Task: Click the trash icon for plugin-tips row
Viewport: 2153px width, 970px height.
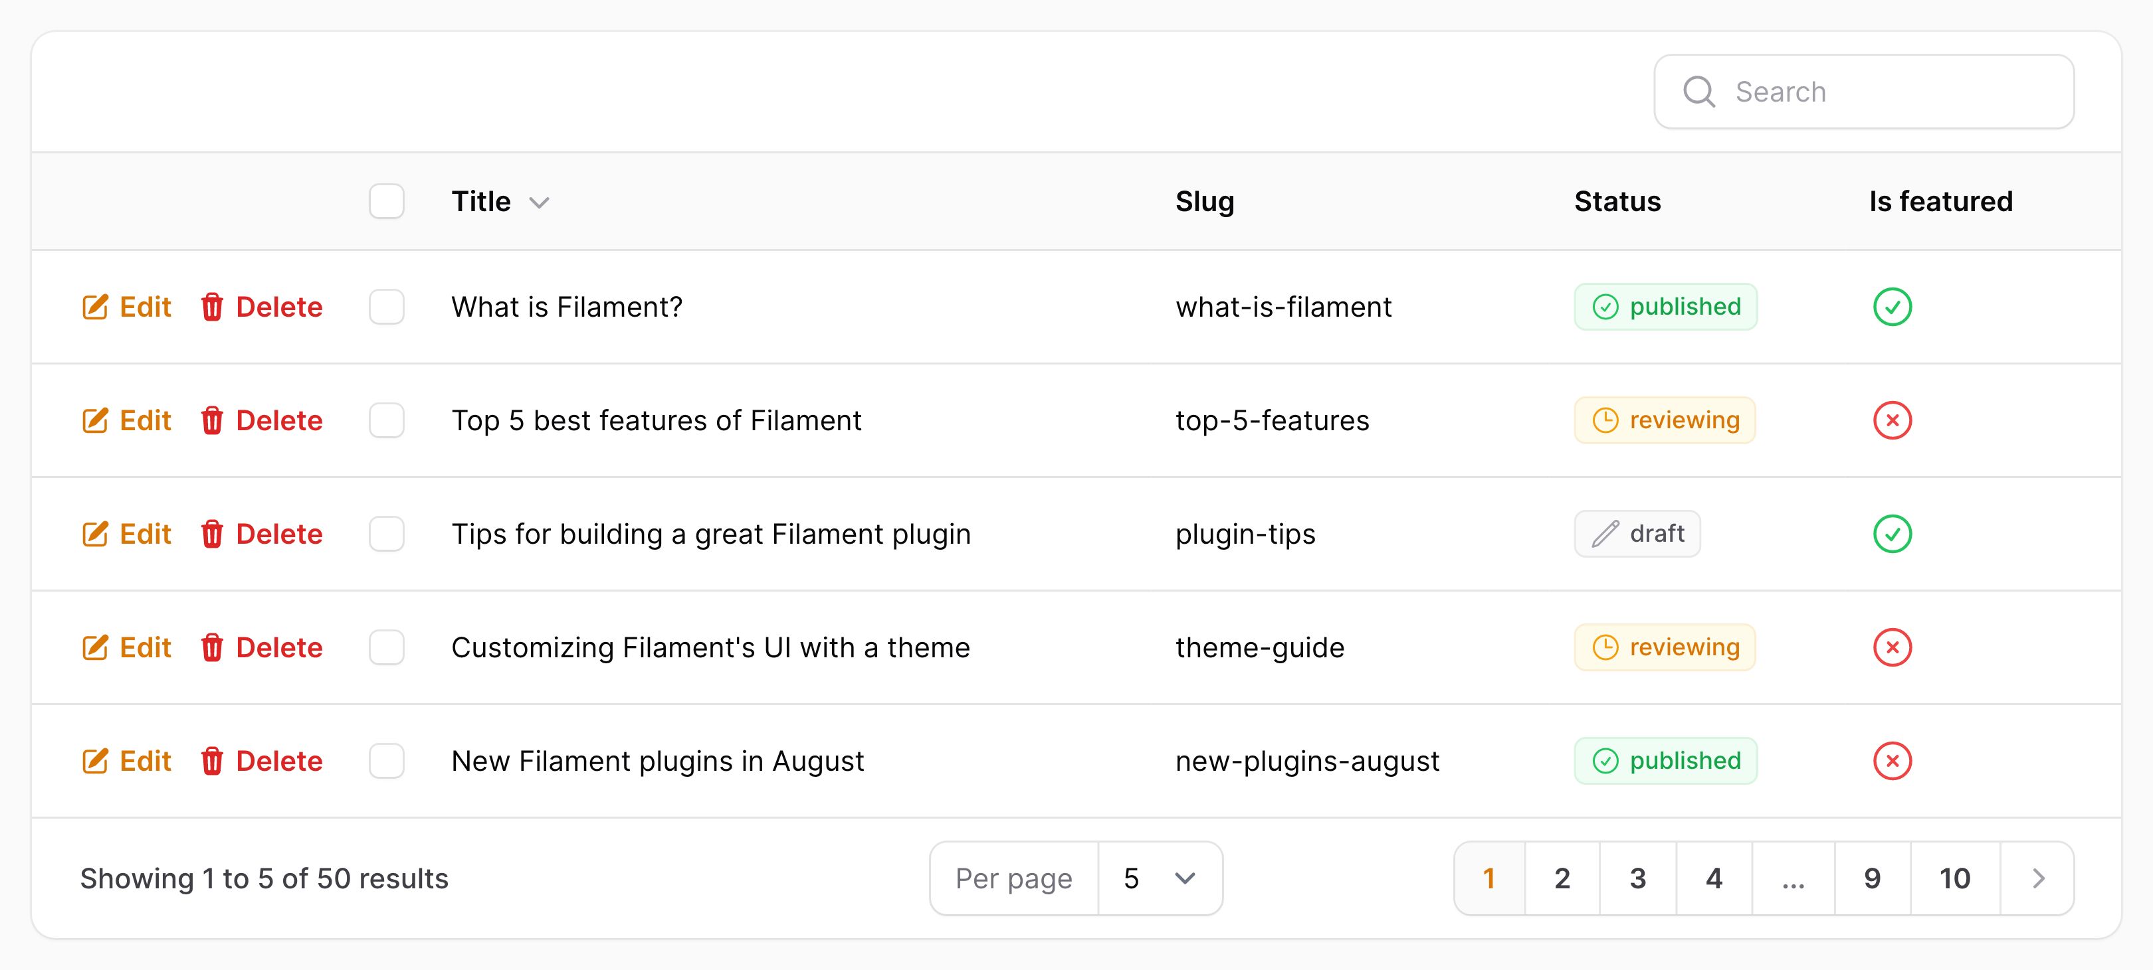Action: click(x=212, y=533)
